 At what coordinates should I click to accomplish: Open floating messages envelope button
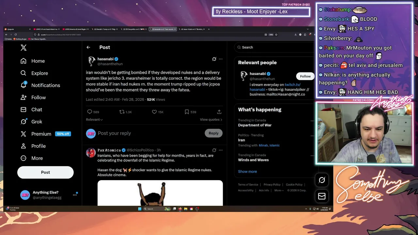322,196
